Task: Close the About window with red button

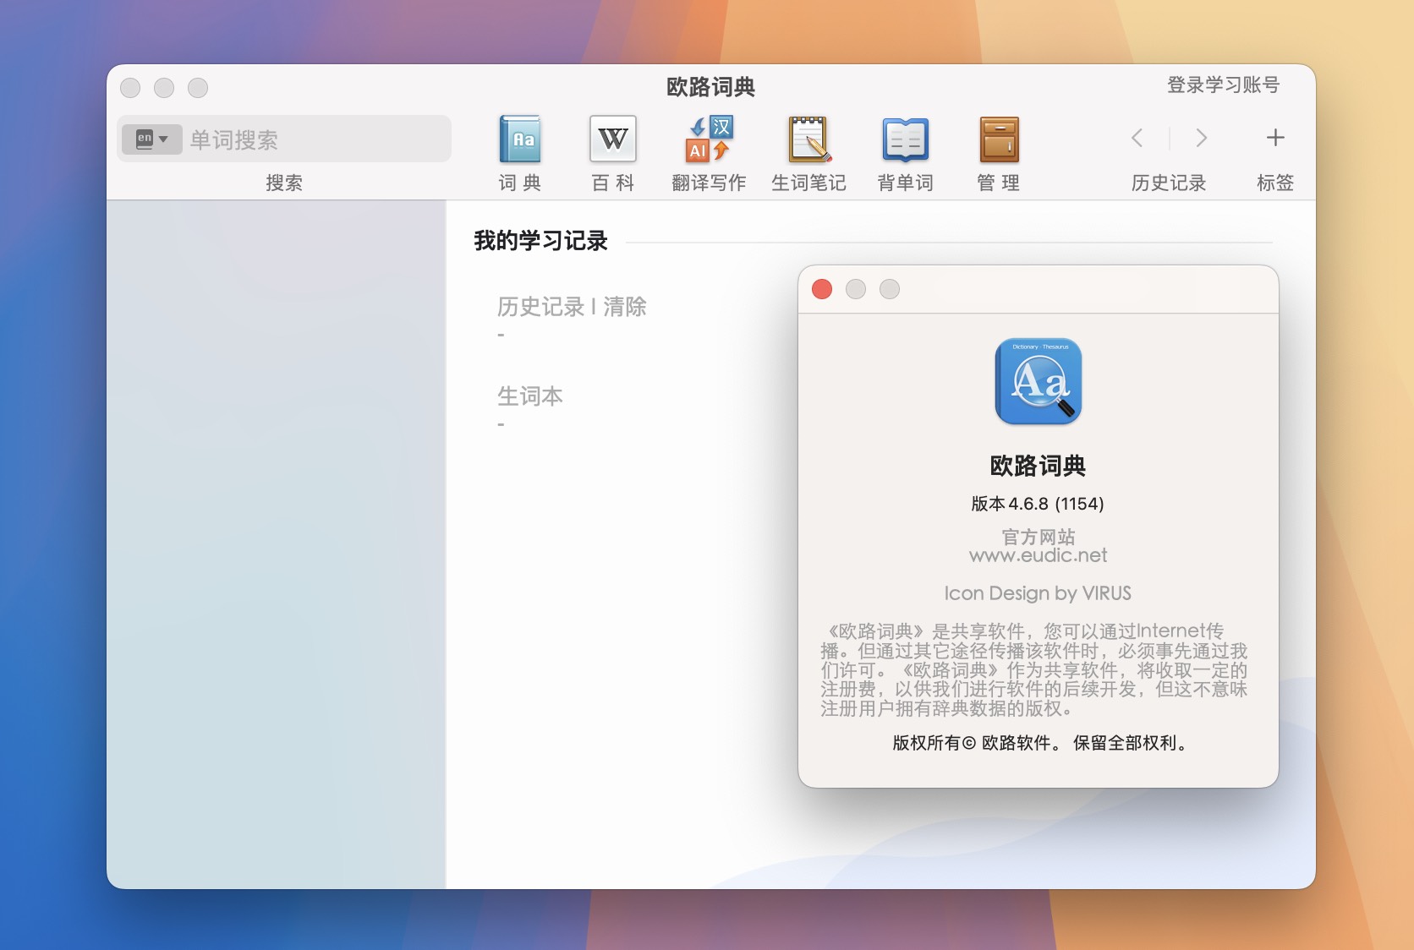Action: point(822,289)
